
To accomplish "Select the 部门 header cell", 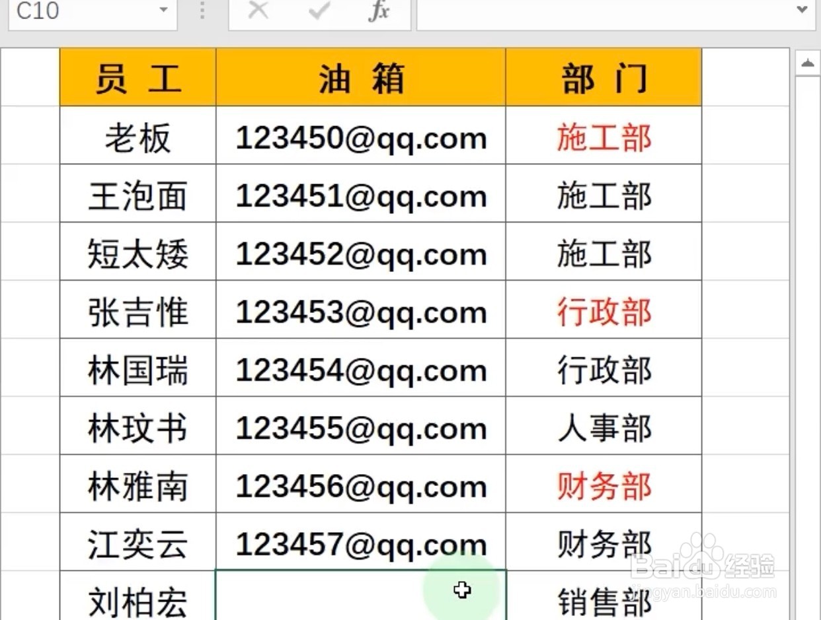I will point(603,76).
